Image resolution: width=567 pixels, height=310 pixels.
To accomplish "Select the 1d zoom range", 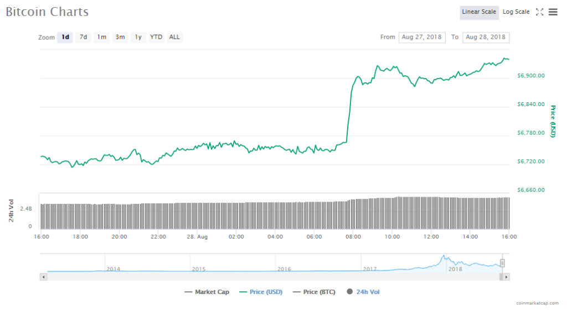I will click(65, 37).
